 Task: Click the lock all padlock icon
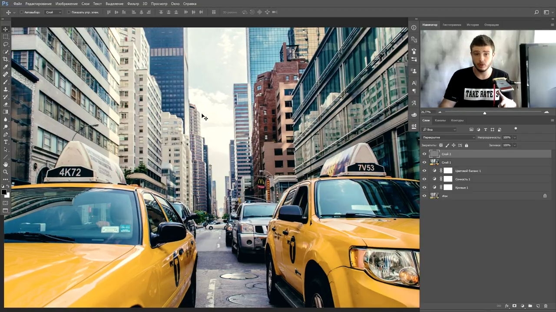pos(466,146)
